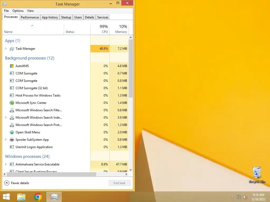Click the Task Manager app row icon
The height and width of the screenshot is (202, 270).
click(12, 49)
